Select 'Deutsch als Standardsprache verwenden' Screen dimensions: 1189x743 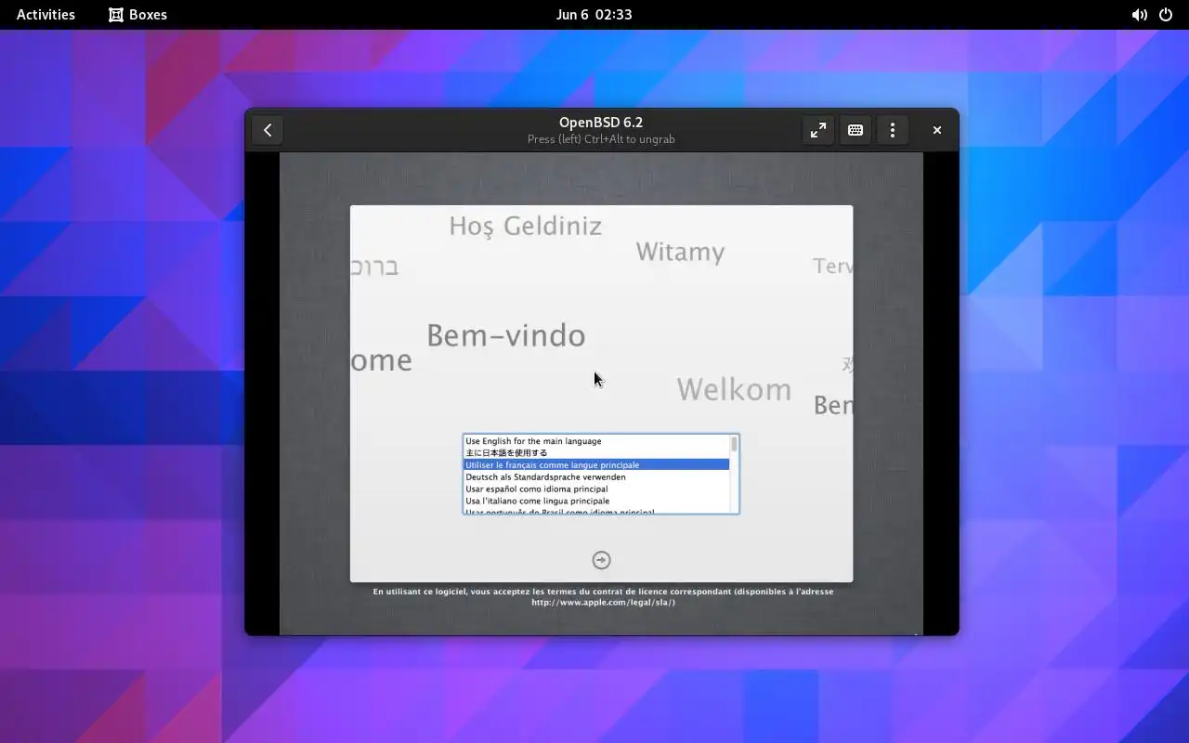596,477
